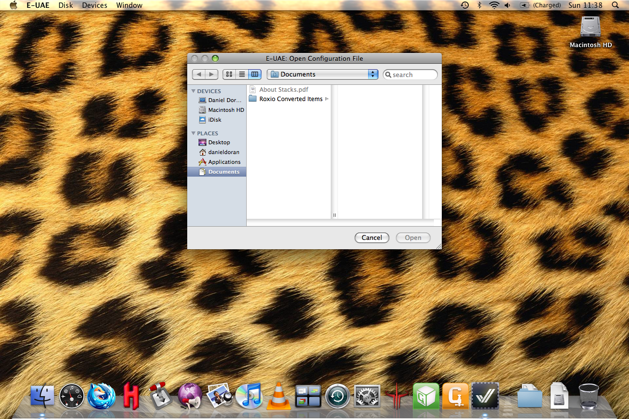Click the Time Machine menu bar icon
Viewport: 629px width, 419px height.
(465, 5)
